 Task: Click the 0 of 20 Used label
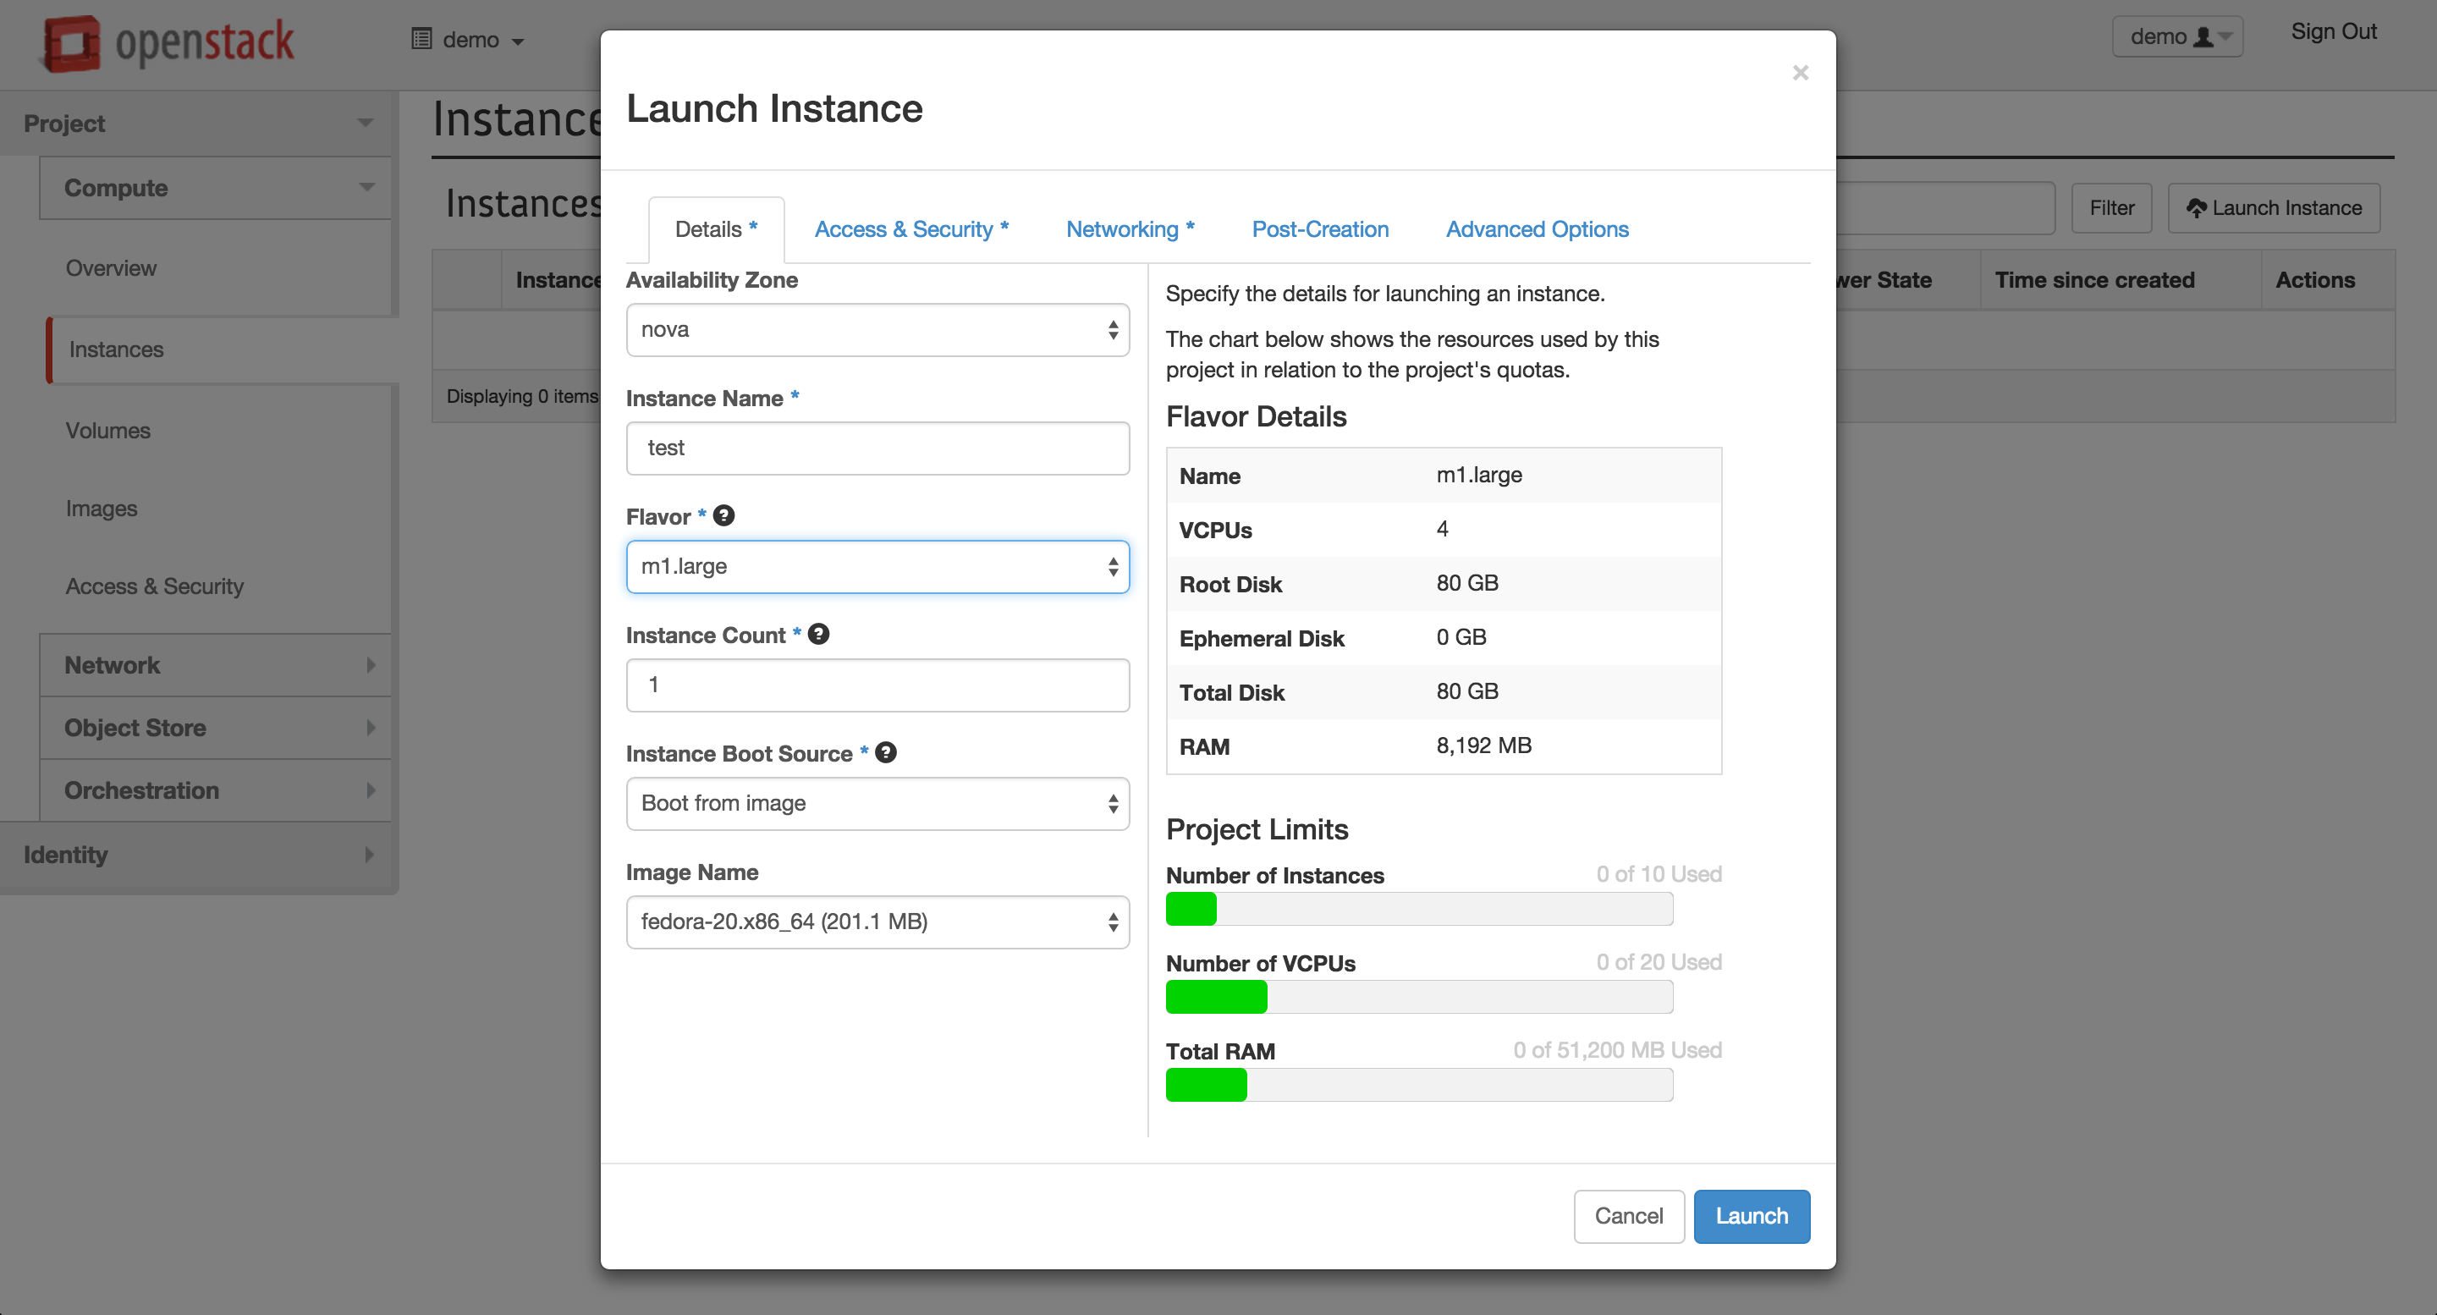(x=1659, y=962)
